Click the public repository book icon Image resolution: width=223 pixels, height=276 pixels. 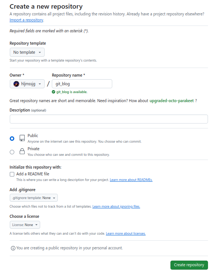click(22, 138)
